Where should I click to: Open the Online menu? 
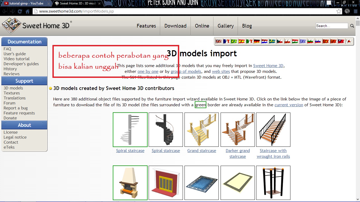202,26
